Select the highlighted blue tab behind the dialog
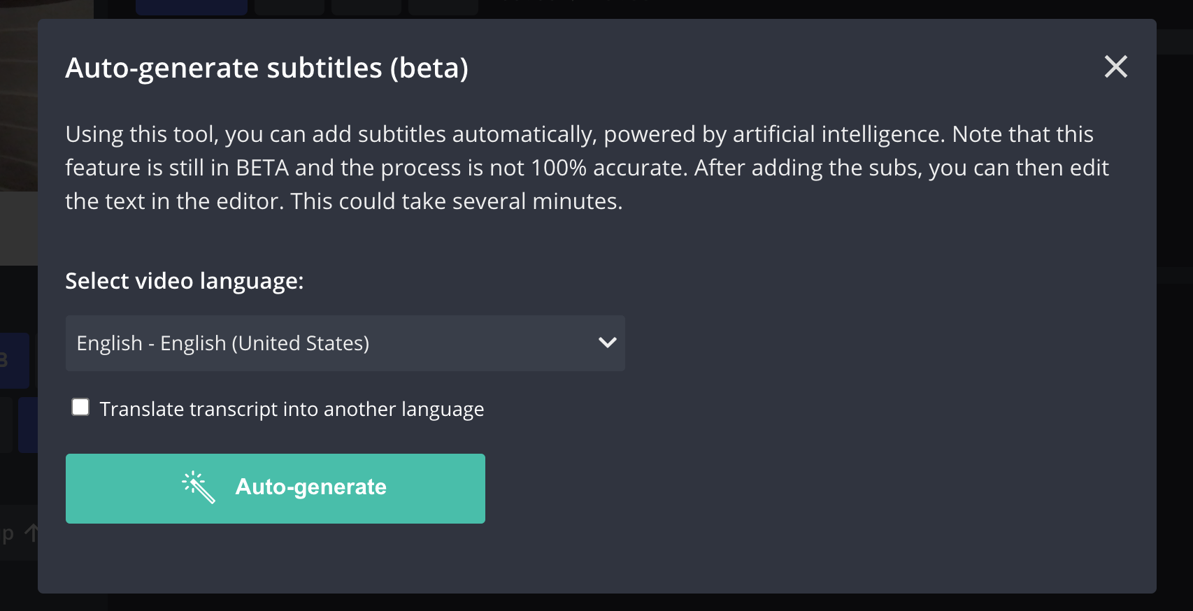The image size is (1193, 611). pyautogui.click(x=191, y=8)
